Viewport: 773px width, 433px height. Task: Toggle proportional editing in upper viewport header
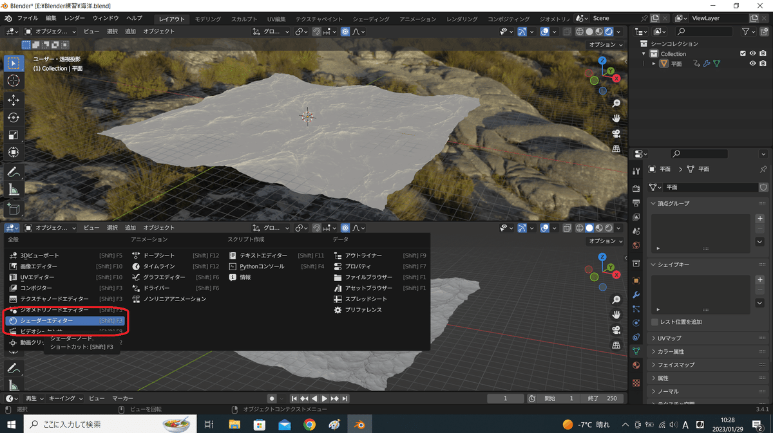click(x=345, y=31)
